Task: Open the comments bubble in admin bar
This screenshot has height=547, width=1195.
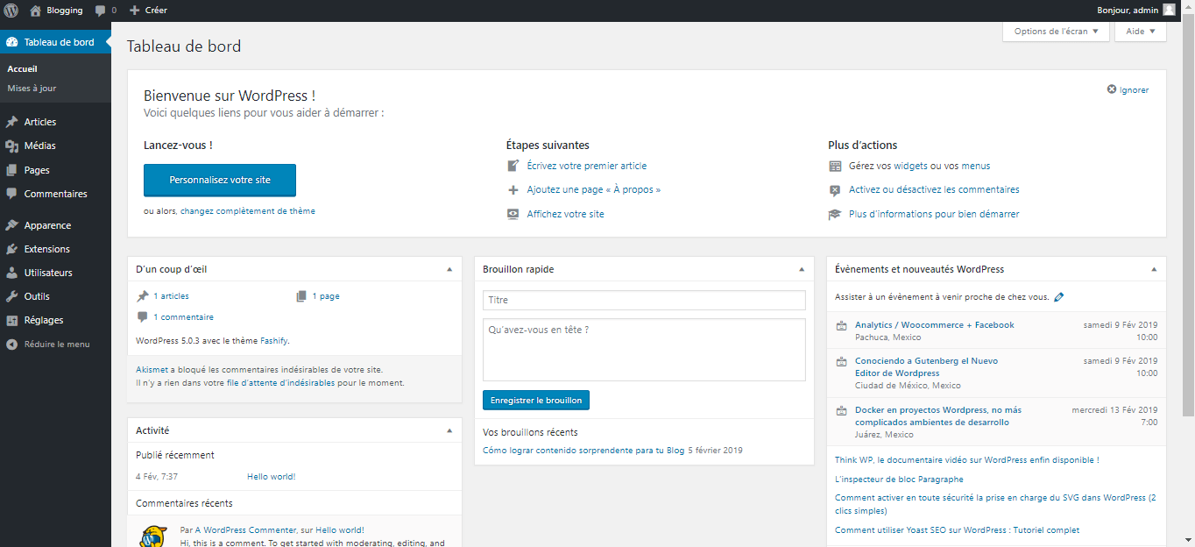Action: 100,11
